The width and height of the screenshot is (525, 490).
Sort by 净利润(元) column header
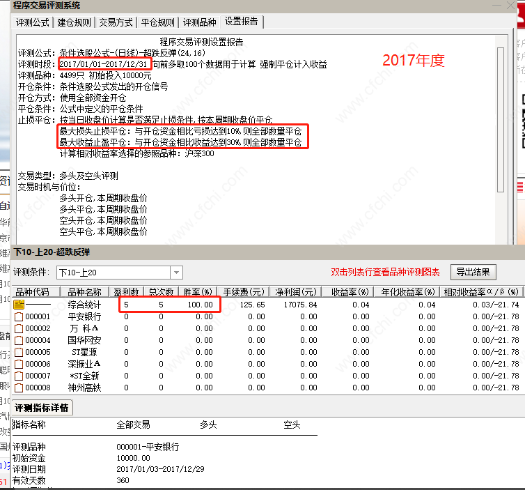[296, 292]
